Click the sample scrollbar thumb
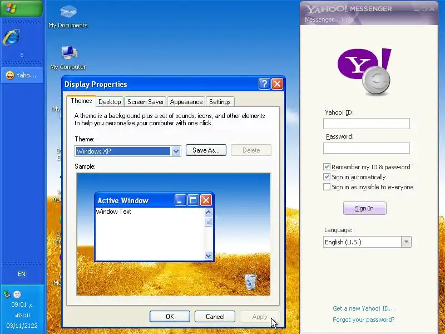Screen dimensions: 445x334 (x=208, y=221)
